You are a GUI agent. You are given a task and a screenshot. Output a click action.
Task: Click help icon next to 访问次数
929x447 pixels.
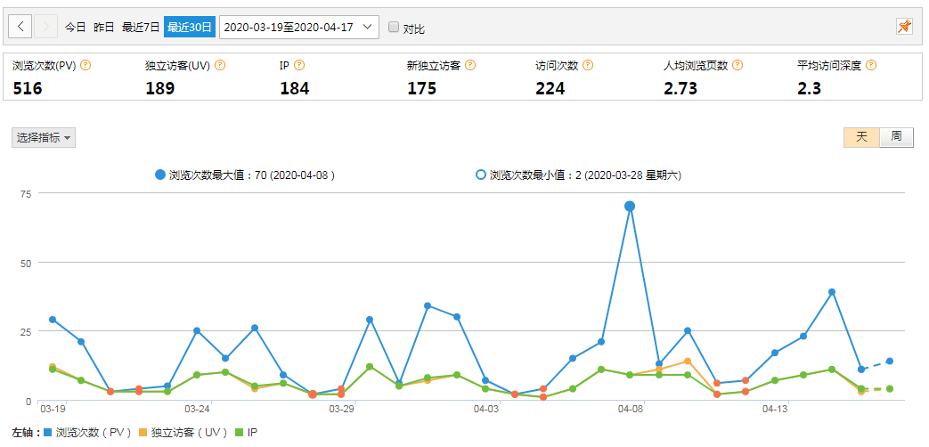(x=588, y=66)
